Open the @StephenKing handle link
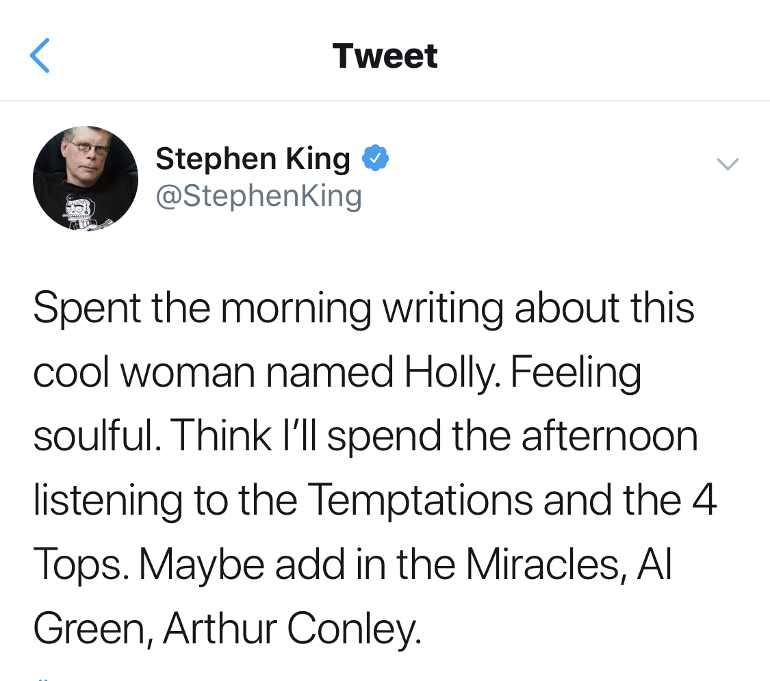Screen dimensions: 770x681 click(258, 196)
